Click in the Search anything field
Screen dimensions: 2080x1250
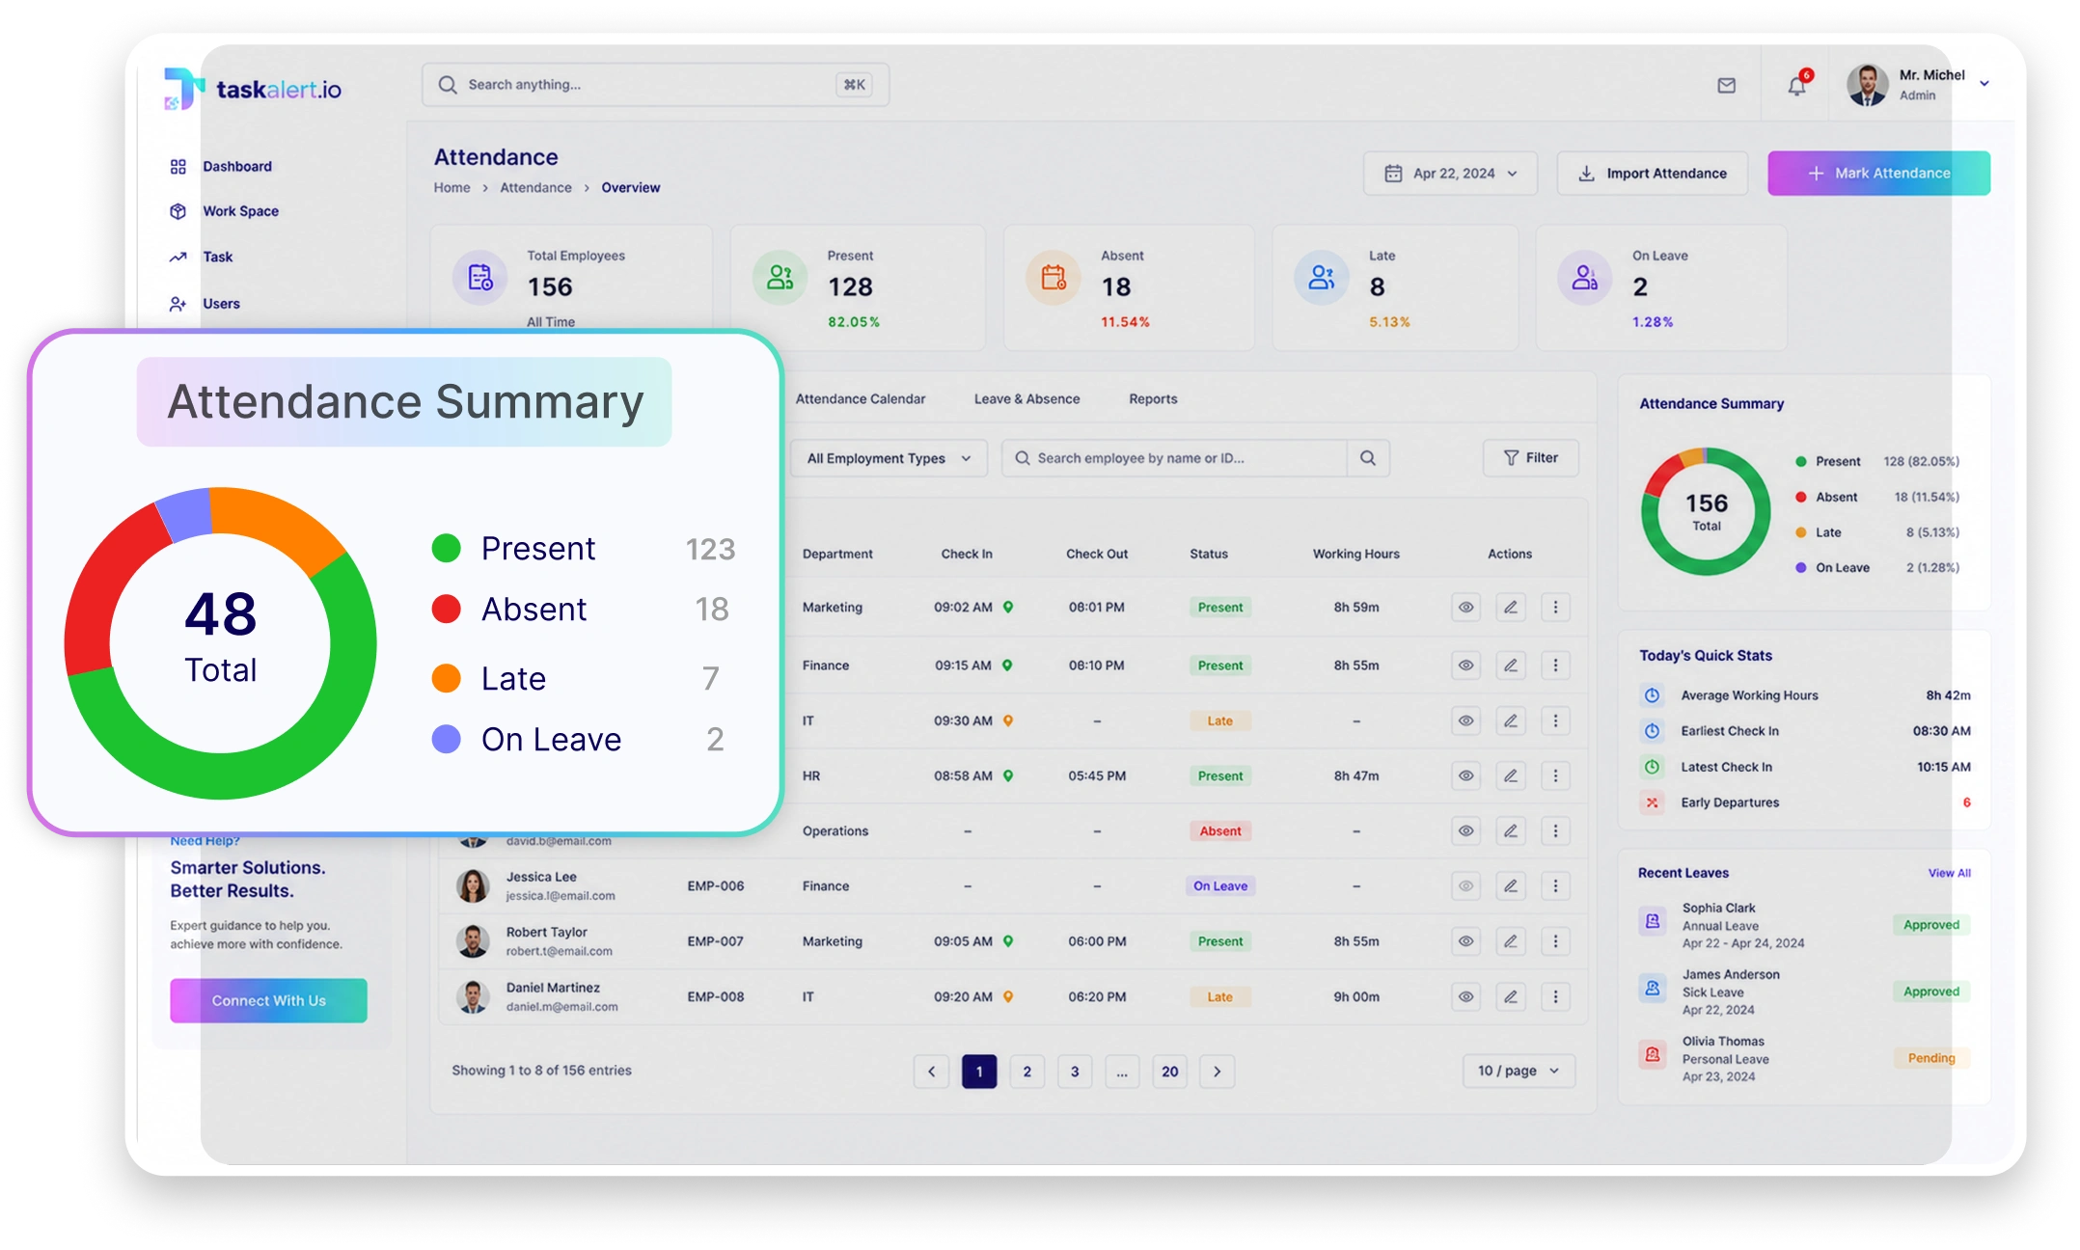point(655,85)
